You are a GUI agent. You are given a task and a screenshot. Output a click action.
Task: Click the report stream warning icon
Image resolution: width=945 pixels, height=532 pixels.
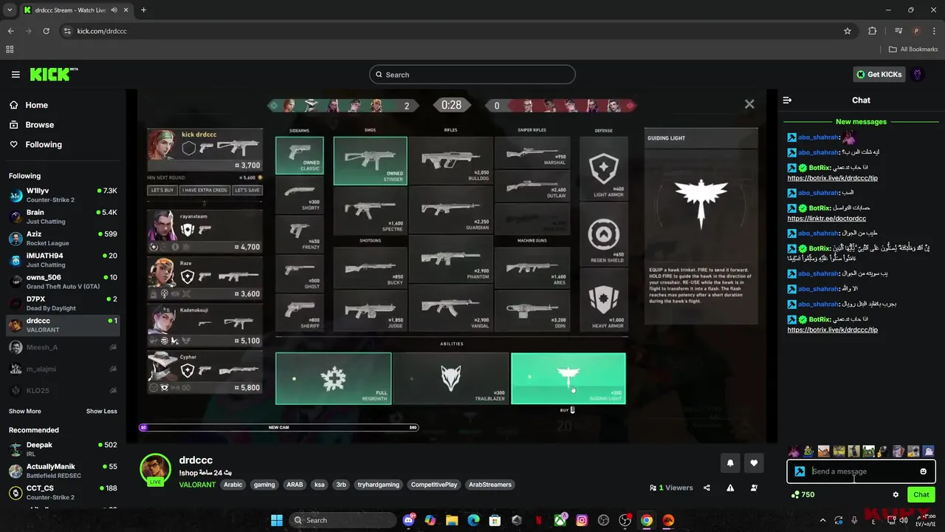[x=730, y=488]
